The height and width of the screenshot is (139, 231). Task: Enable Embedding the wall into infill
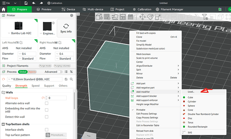click(x=47, y=110)
